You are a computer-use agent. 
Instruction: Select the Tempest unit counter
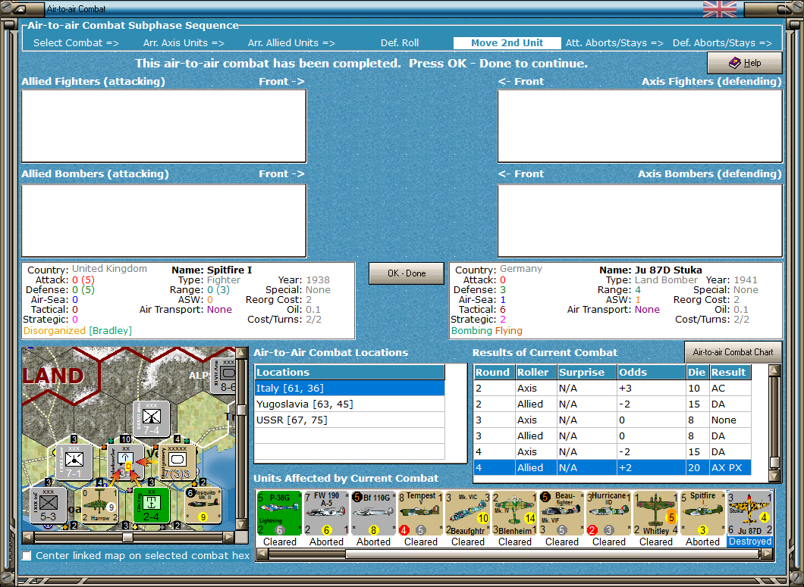(x=420, y=514)
